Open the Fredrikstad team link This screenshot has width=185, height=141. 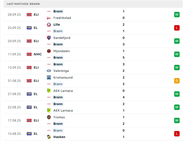tap(62, 18)
